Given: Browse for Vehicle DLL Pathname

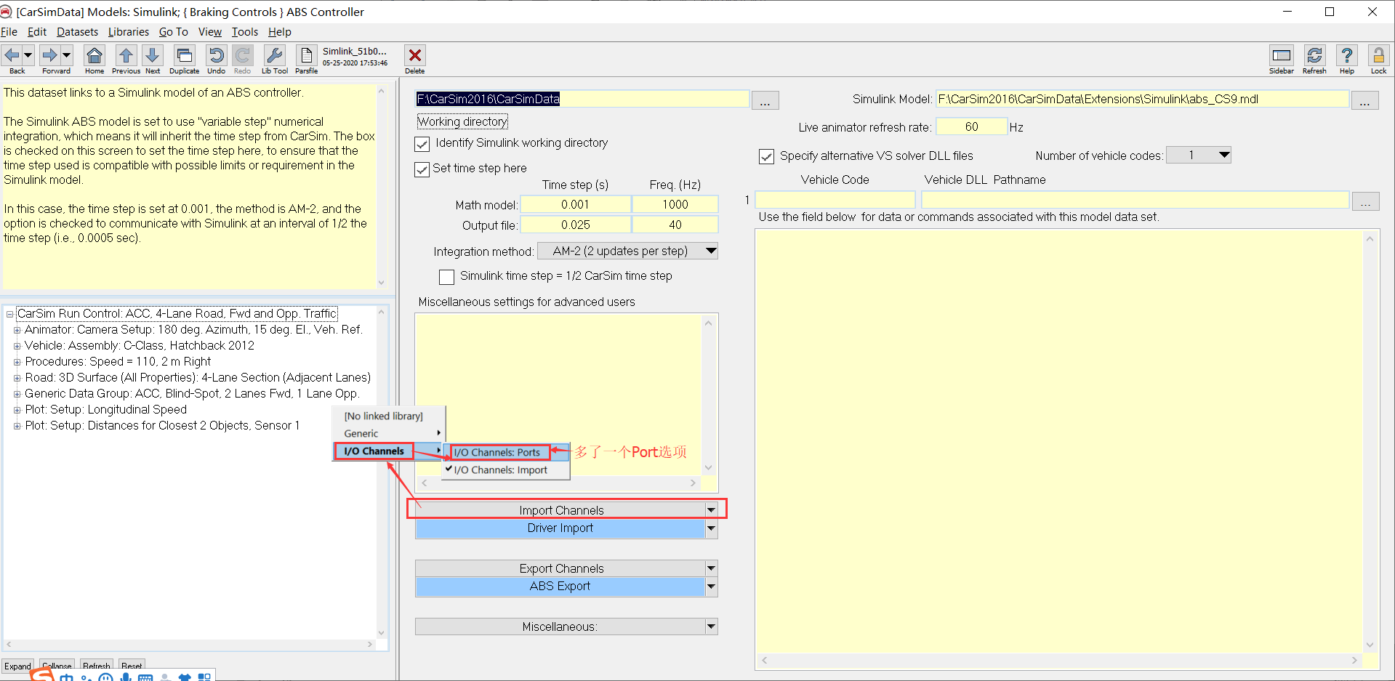Looking at the screenshot, I should click(1365, 201).
